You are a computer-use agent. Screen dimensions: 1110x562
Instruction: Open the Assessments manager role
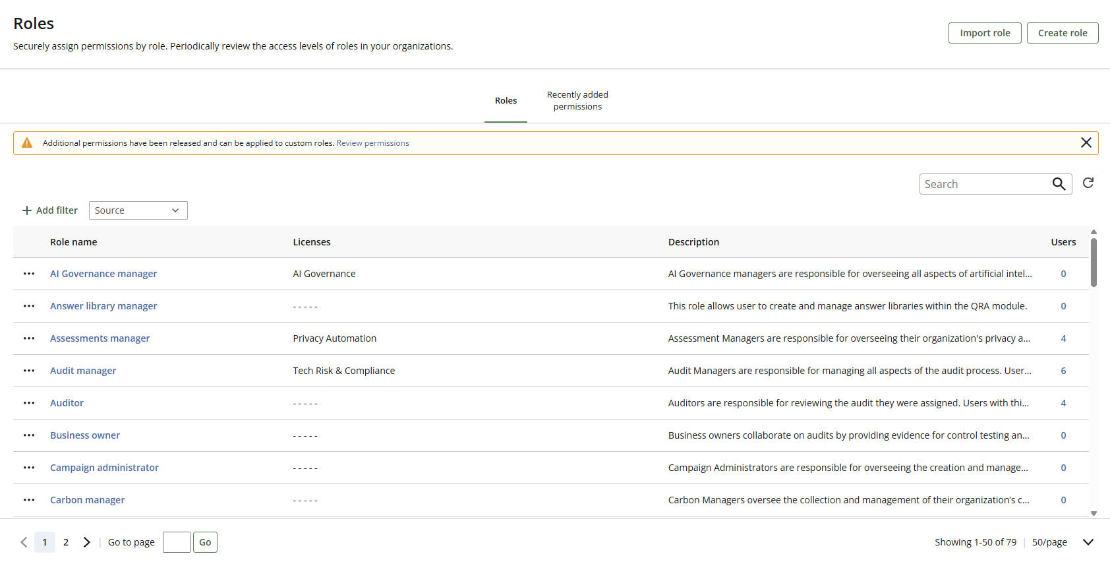tap(100, 338)
